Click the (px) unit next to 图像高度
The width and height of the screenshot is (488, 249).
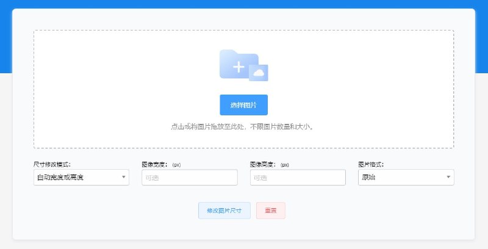pos(285,165)
